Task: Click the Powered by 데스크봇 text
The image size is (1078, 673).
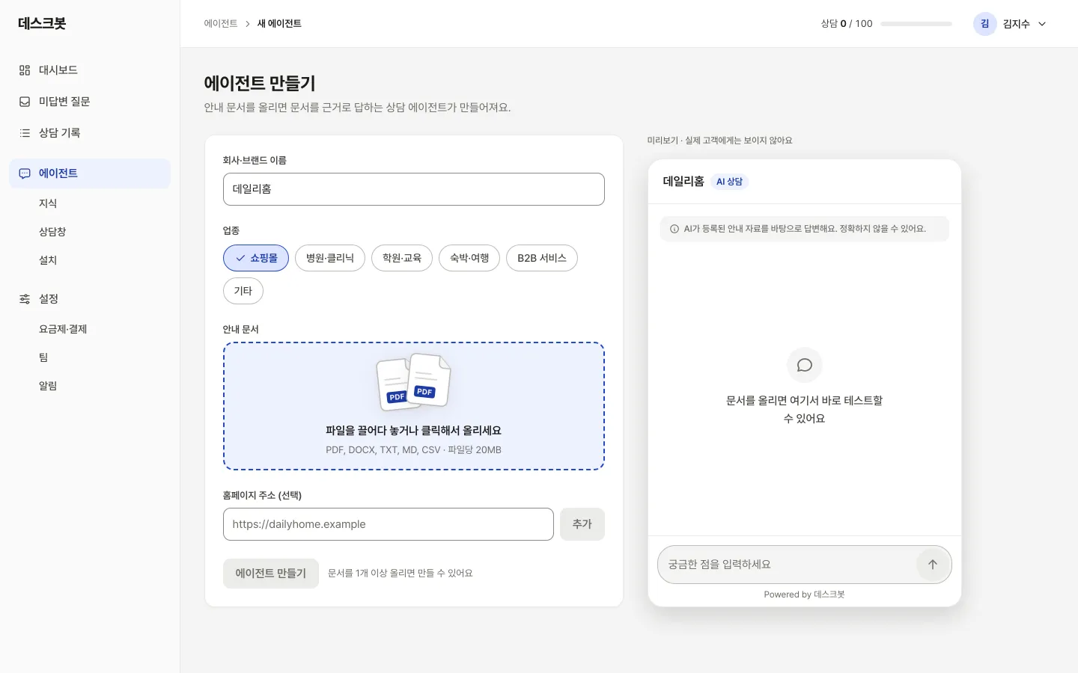Action: (805, 594)
